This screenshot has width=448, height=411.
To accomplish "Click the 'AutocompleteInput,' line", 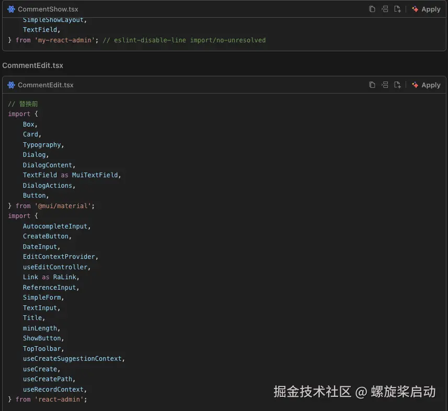I will [56, 226].
